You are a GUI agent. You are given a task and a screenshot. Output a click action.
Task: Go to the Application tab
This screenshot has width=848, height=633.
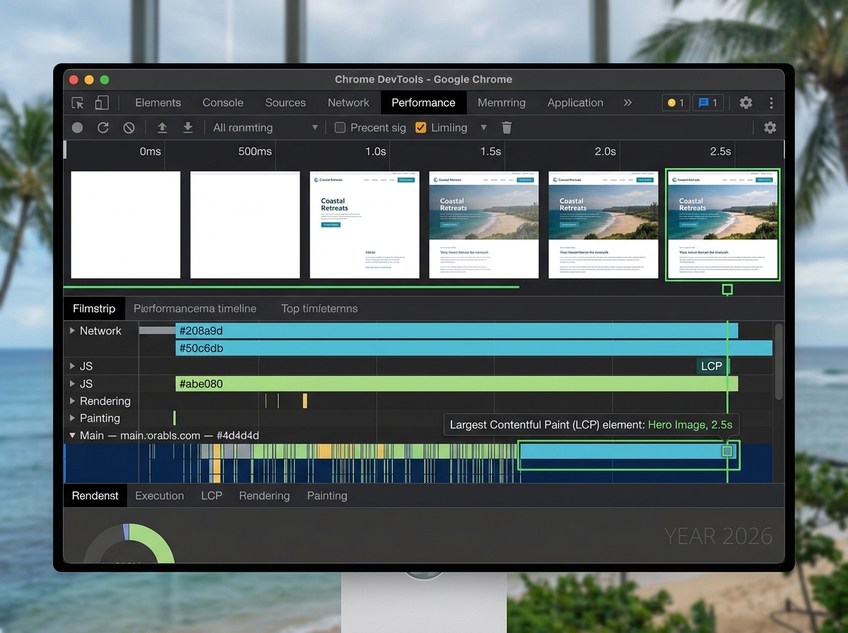pos(575,103)
